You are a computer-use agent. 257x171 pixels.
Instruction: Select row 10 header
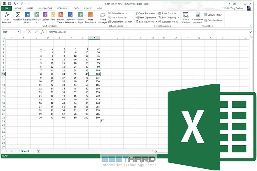pos(3,74)
